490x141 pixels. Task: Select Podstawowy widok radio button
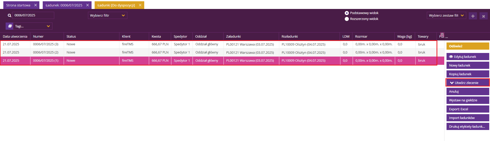347,13
